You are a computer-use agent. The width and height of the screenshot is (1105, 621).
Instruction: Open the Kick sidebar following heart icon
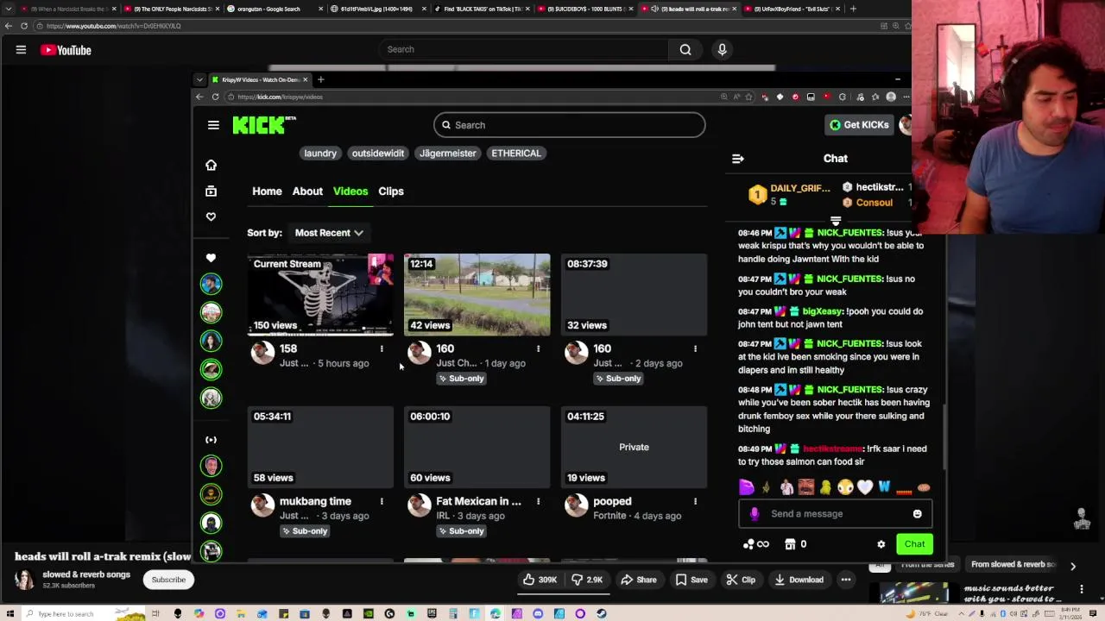point(211,216)
